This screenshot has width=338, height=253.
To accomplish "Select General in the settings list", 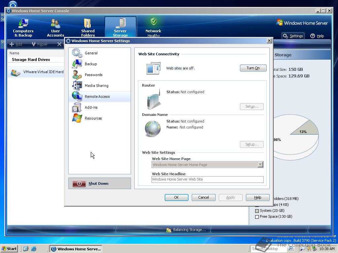I will click(100, 53).
